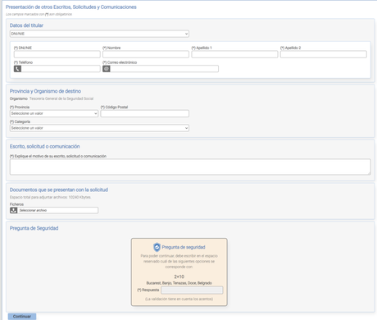Click the phone icon beside Teléfono field
This screenshot has width=377, height=320.
17,69
